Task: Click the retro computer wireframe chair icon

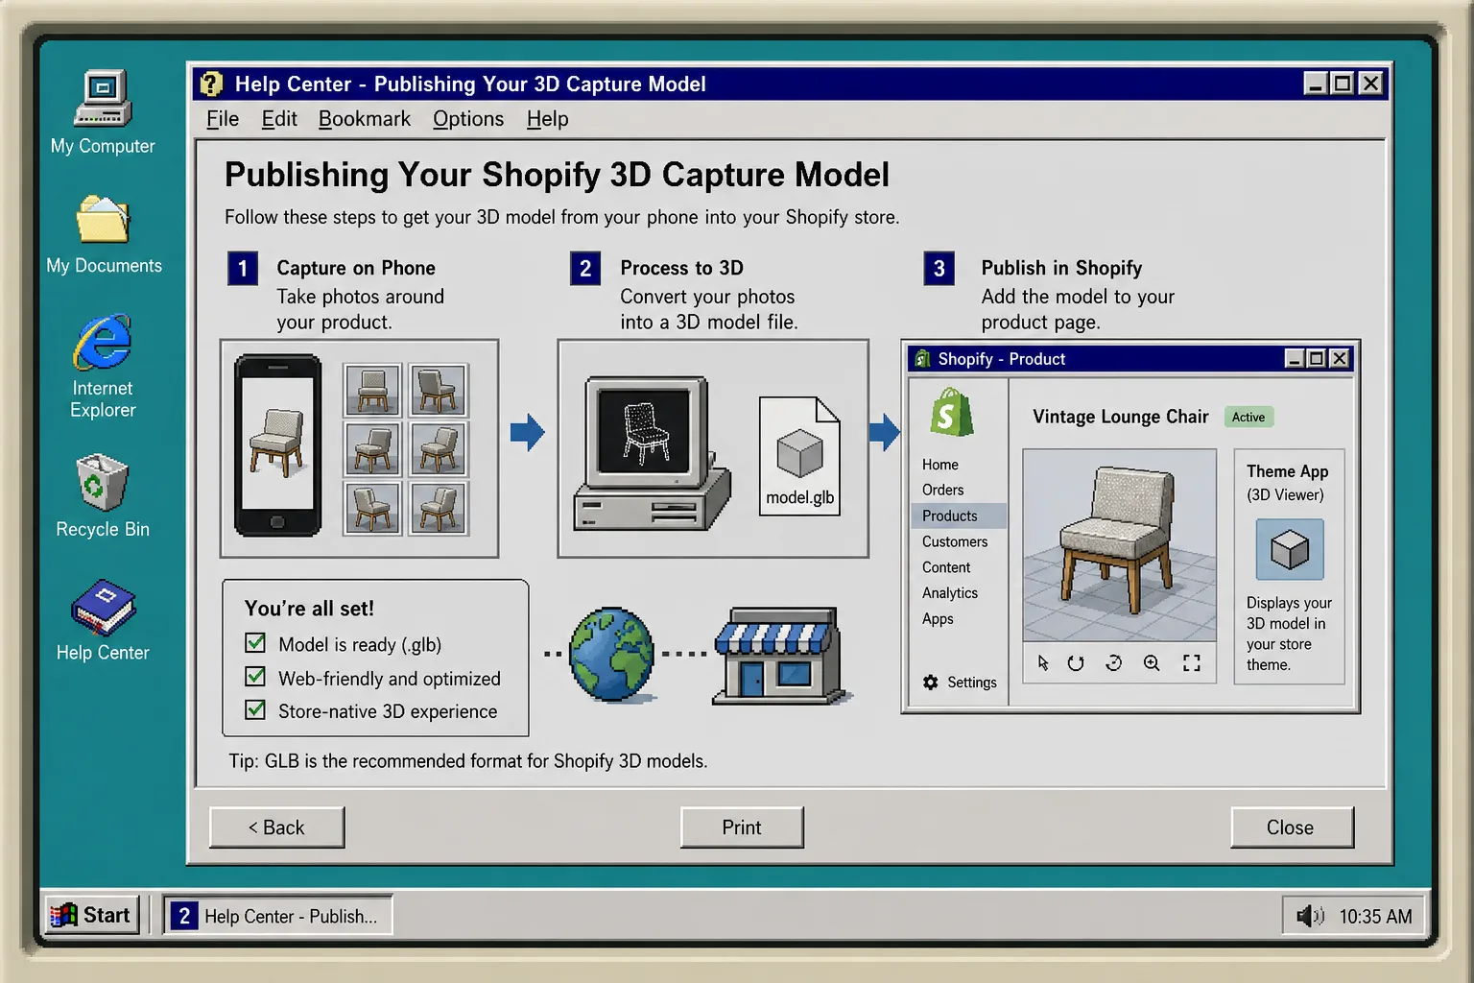Action: click(x=653, y=453)
